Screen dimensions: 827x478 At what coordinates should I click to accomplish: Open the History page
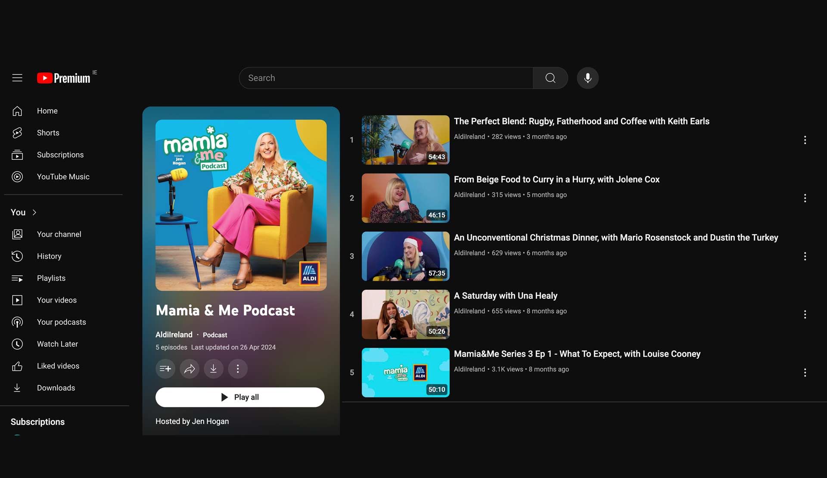click(x=49, y=256)
